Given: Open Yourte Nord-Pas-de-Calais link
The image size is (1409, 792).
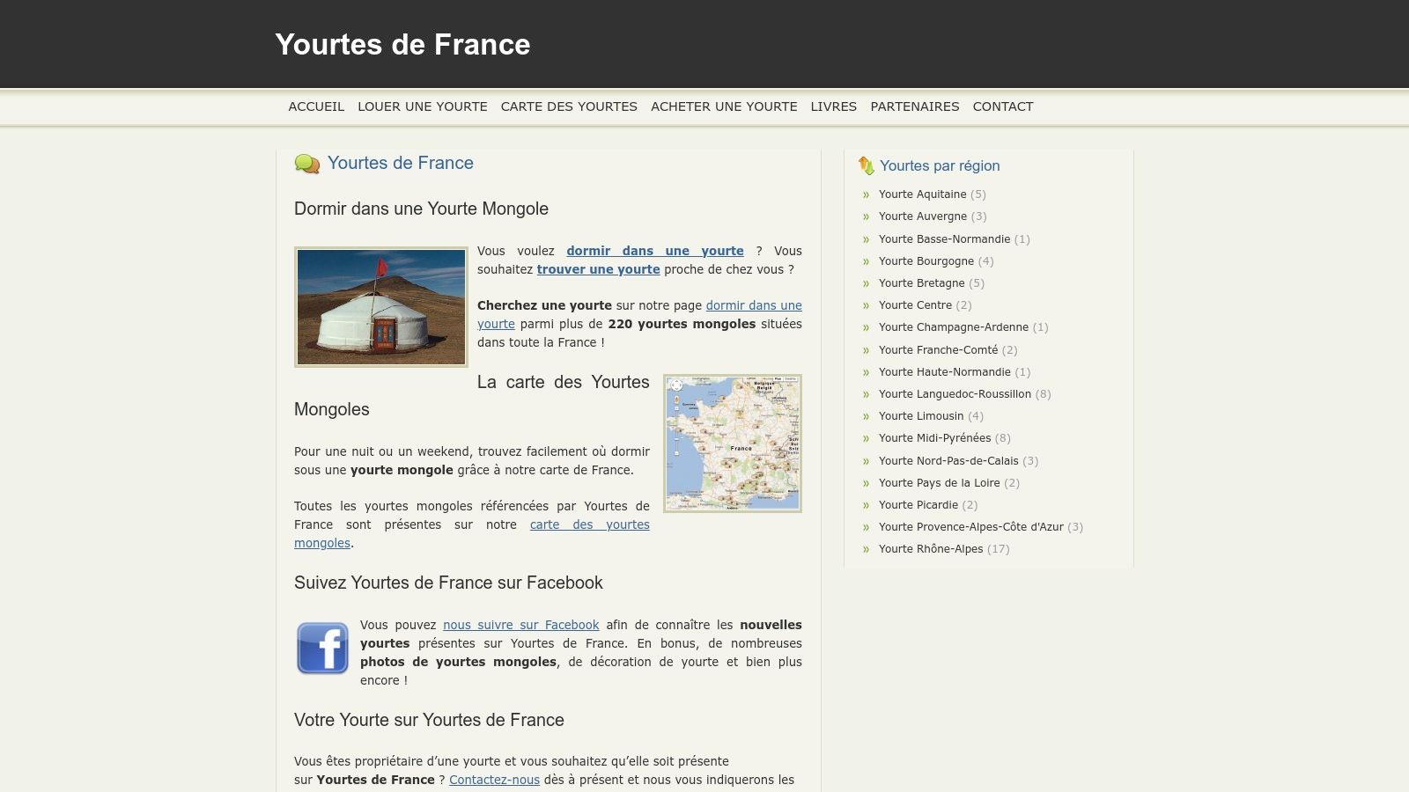Looking at the screenshot, I should [x=948, y=461].
